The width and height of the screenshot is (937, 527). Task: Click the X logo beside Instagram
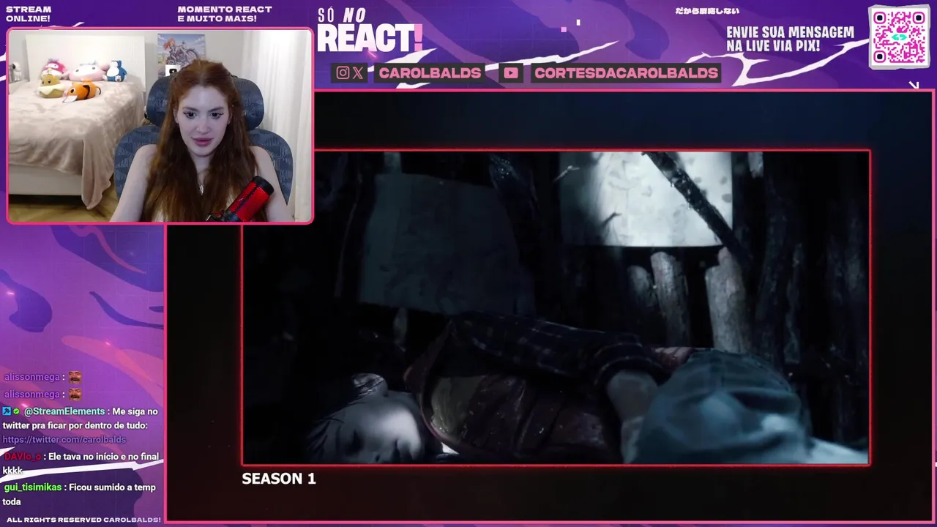tap(357, 72)
